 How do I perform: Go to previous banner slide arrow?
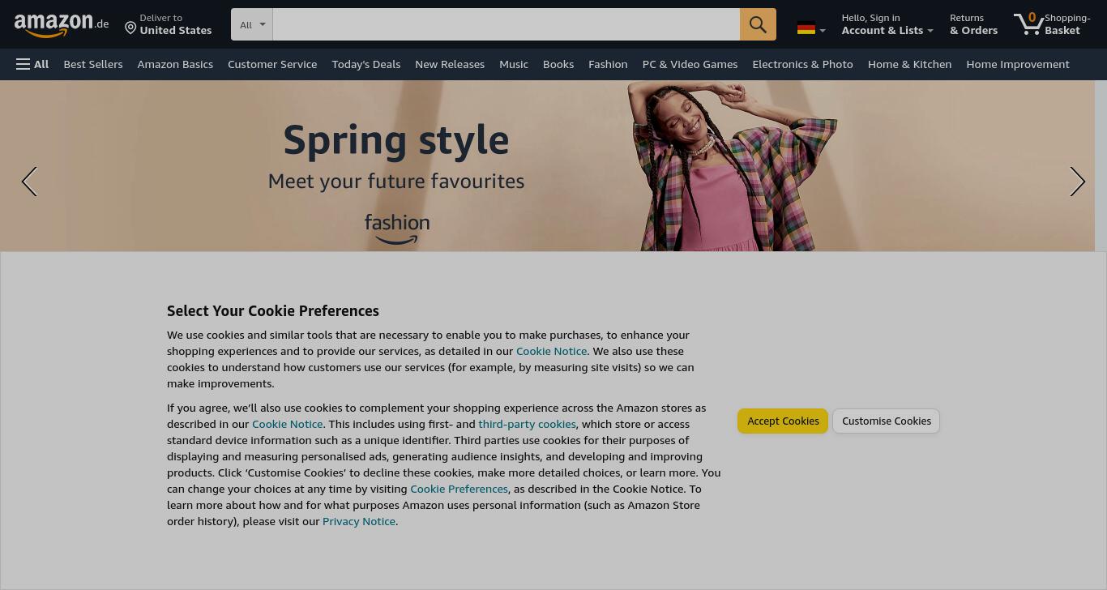(x=29, y=182)
